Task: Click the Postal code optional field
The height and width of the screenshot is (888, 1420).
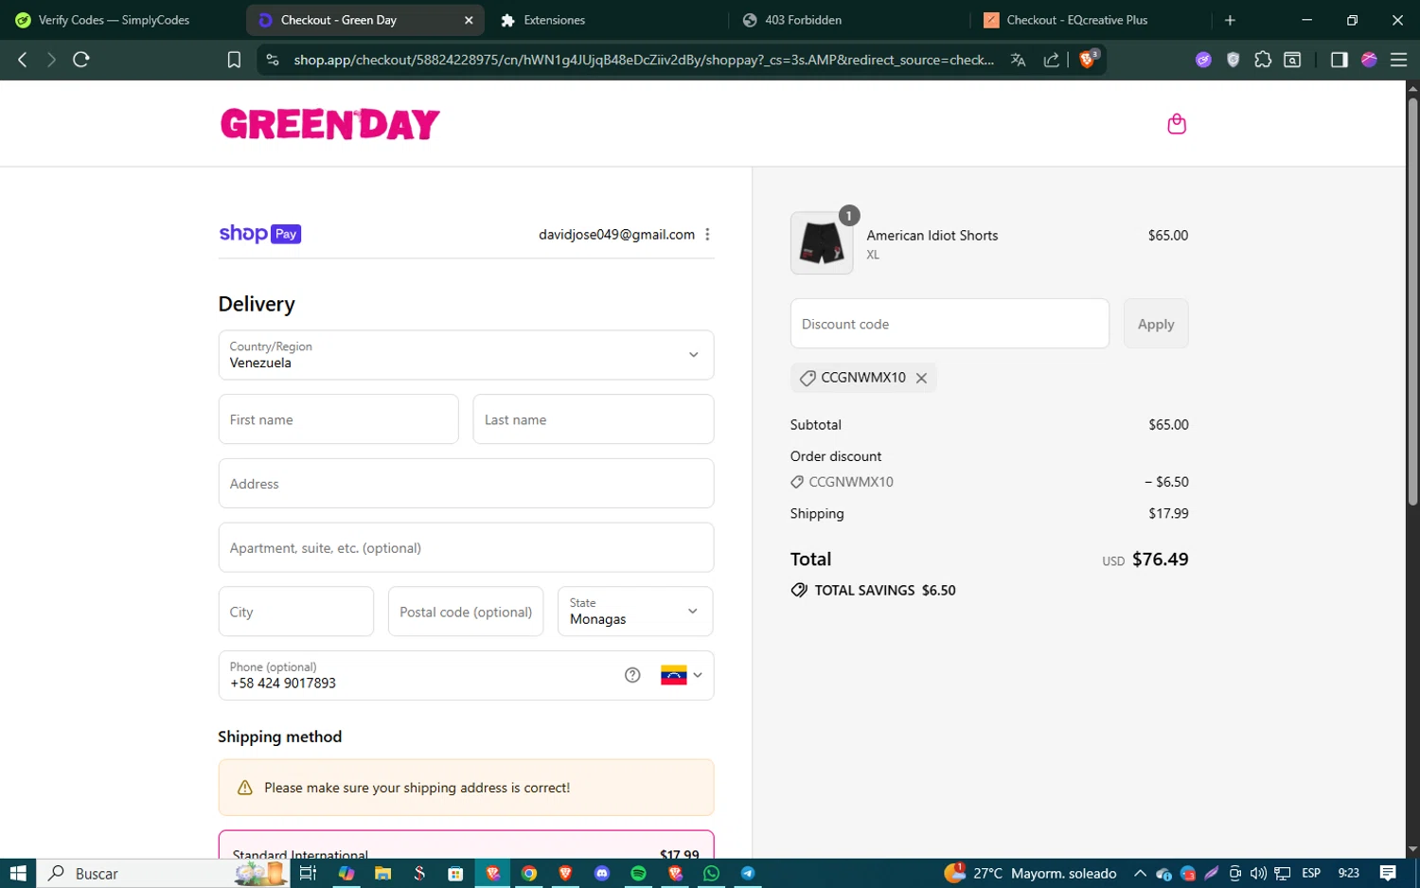Action: (466, 612)
